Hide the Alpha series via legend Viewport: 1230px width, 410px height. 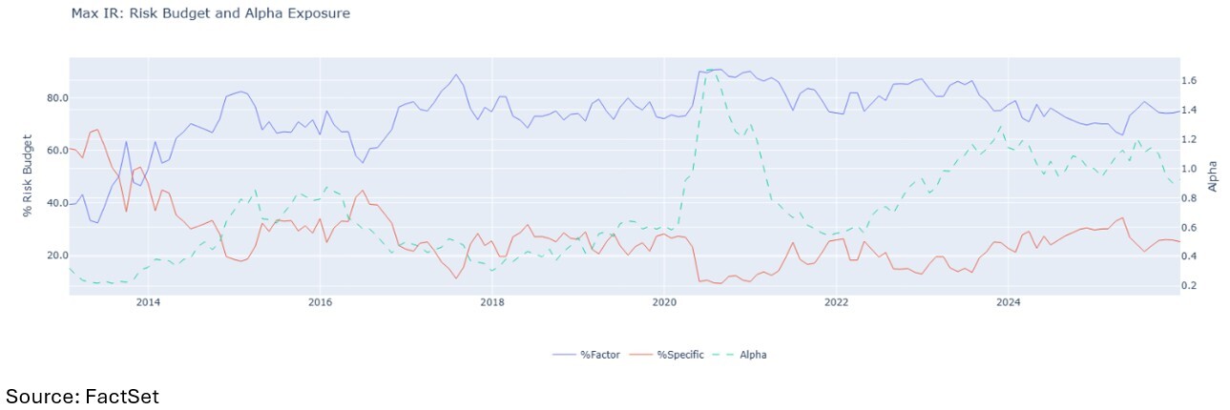point(751,355)
